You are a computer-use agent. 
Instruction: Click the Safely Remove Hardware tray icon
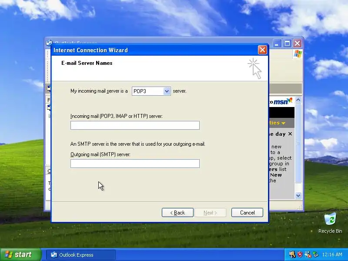coord(315,254)
